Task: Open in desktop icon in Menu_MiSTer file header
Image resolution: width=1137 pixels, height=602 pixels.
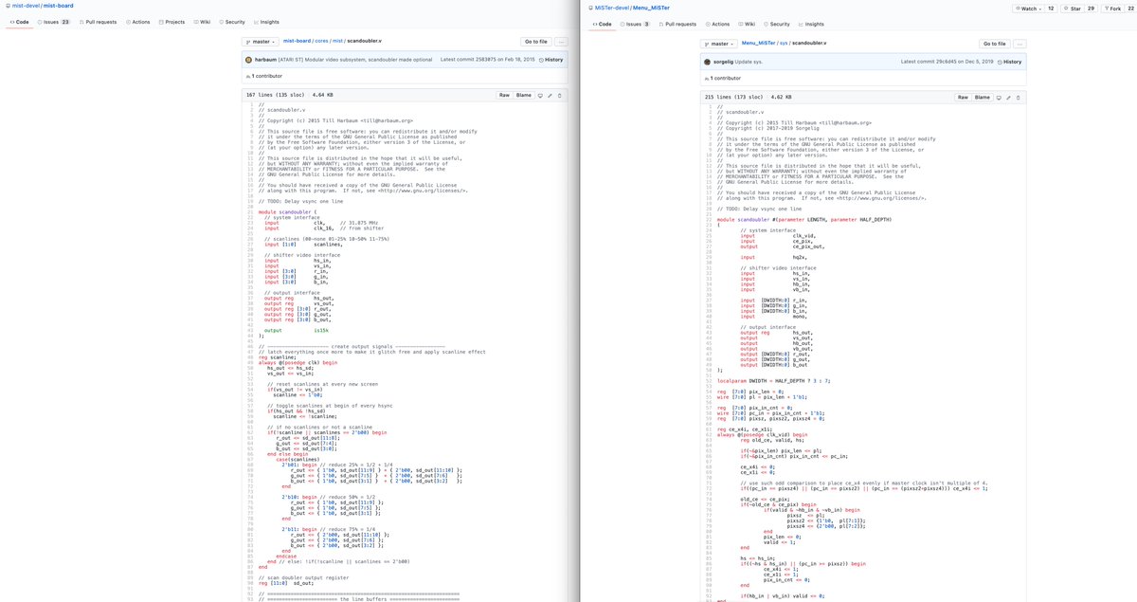Action: (999, 97)
